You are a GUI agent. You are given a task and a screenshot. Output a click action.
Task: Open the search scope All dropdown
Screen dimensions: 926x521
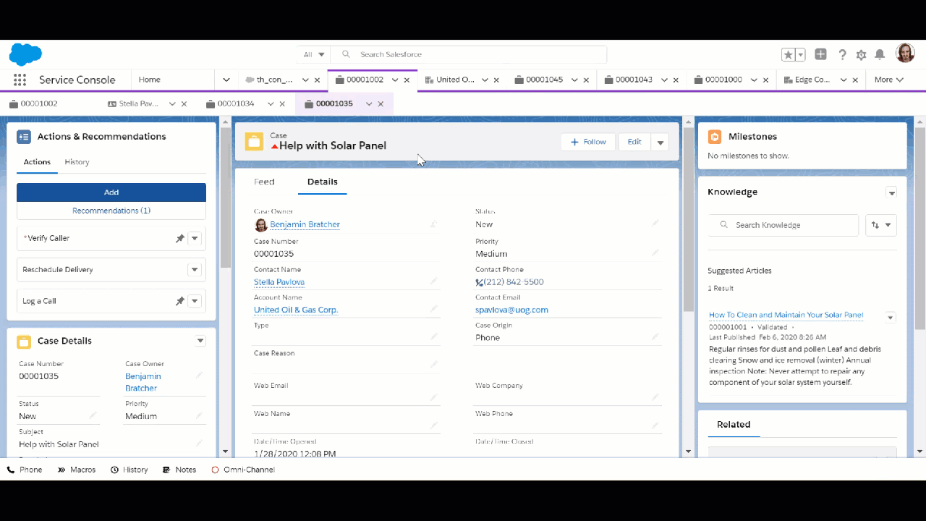(313, 54)
